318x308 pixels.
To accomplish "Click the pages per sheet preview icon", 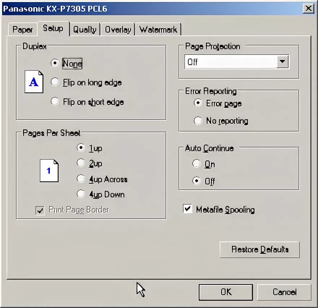I will (x=49, y=170).
